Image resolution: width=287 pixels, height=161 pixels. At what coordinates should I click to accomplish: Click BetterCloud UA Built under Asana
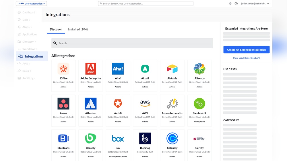click(63, 117)
